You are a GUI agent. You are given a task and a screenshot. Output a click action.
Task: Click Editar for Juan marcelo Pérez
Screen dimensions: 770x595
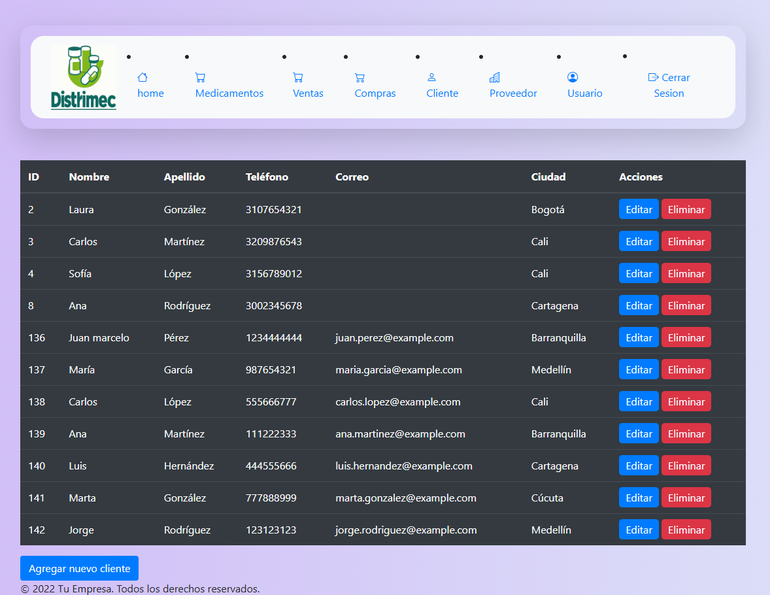[x=639, y=338]
